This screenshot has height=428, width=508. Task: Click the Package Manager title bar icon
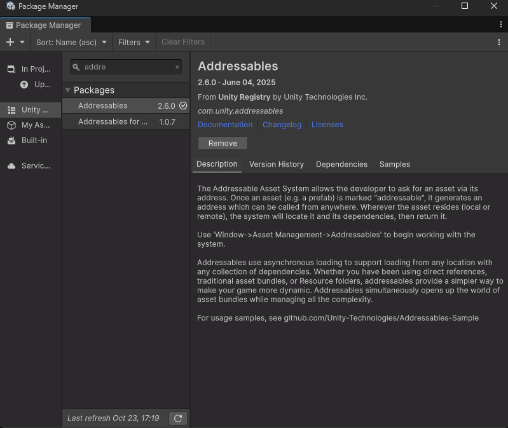(11, 6)
